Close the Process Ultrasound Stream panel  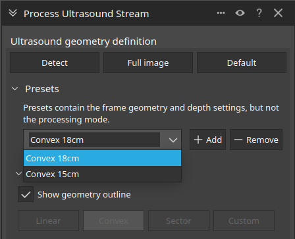tap(278, 13)
